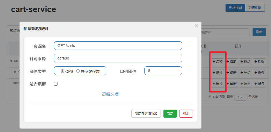
Task: Click the 单机阈值 value field
Action: point(163,71)
